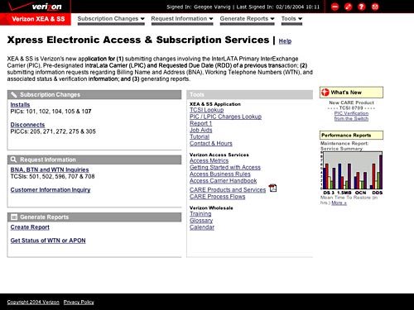
Task: Open the Installs link
Action: click(x=20, y=105)
